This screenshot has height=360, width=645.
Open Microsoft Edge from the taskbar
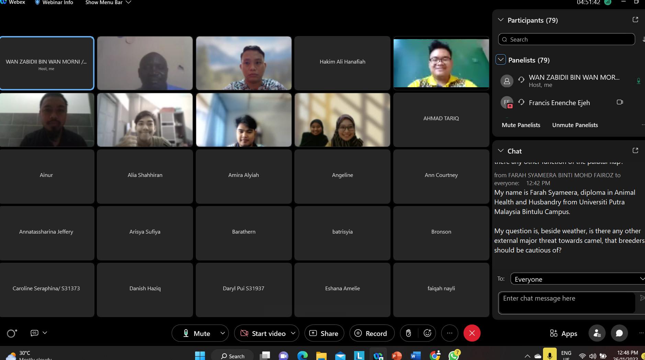click(x=302, y=356)
